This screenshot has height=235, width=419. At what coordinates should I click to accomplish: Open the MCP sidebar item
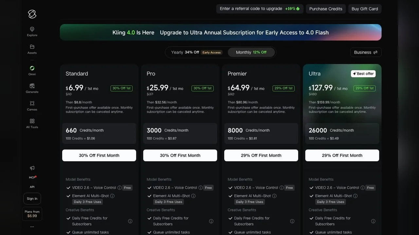click(32, 178)
